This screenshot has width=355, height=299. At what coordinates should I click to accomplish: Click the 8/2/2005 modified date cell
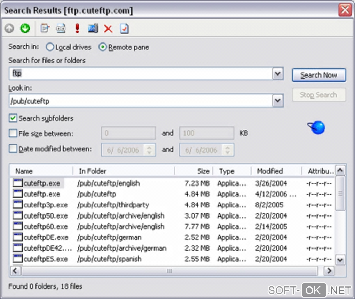269,205
